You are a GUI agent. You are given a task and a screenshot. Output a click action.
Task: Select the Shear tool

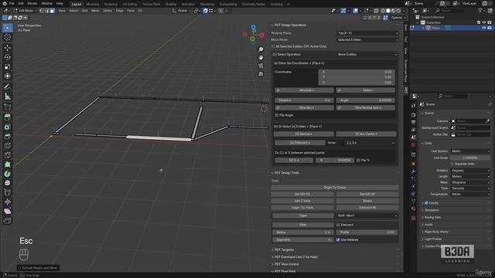(x=7, y=211)
